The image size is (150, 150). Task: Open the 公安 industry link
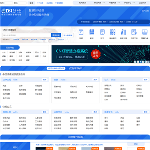click(44, 56)
